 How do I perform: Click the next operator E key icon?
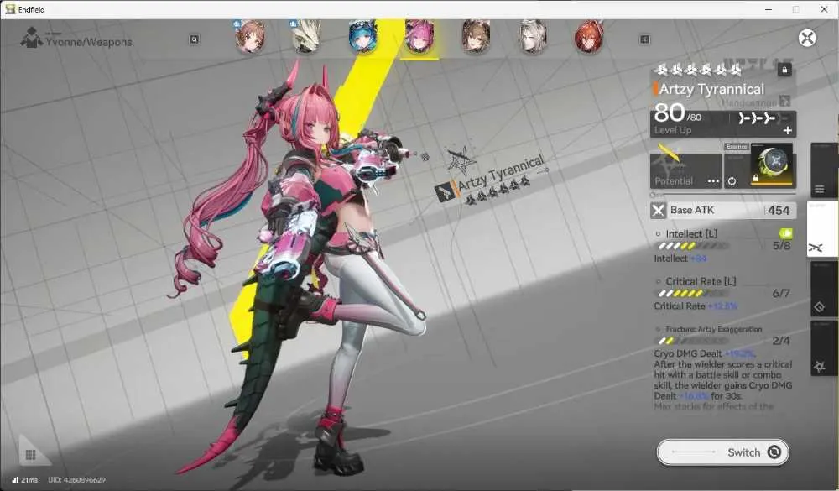644,39
